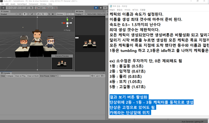Open the Unity Assets menu

[x=13, y=4]
